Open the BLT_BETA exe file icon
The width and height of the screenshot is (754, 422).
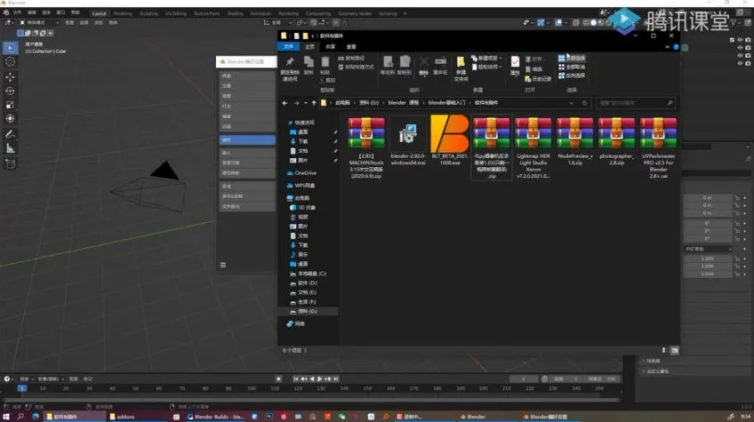pos(449,134)
